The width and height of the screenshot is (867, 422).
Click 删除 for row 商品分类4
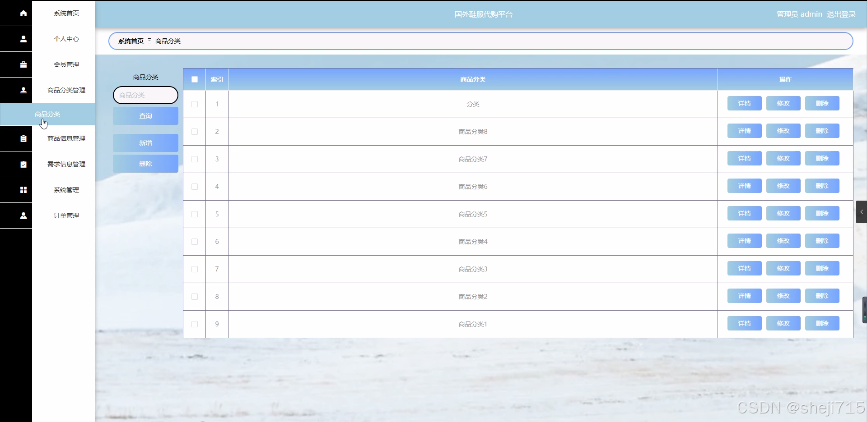[x=822, y=241]
